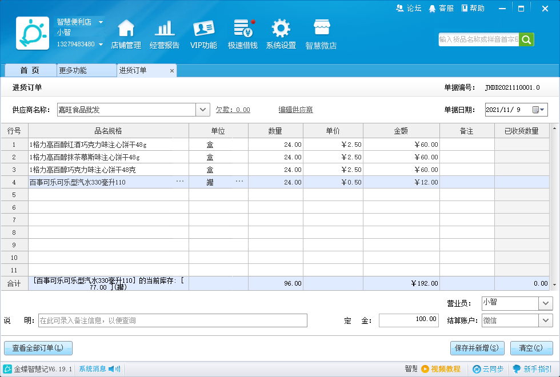Viewport: 560px width, 377px height.
Task: Expand the 智慧便利店 store dropdown
Action: (x=101, y=22)
